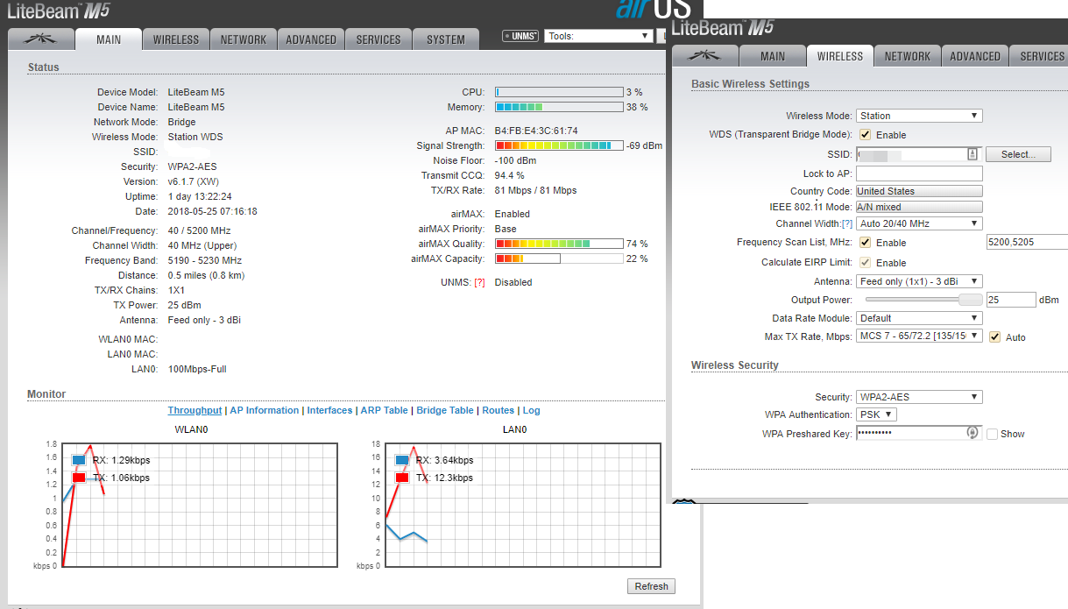The width and height of the screenshot is (1068, 609).
Task: Uncheck the Auto checkbox for Max TX Rate
Action: [994, 337]
